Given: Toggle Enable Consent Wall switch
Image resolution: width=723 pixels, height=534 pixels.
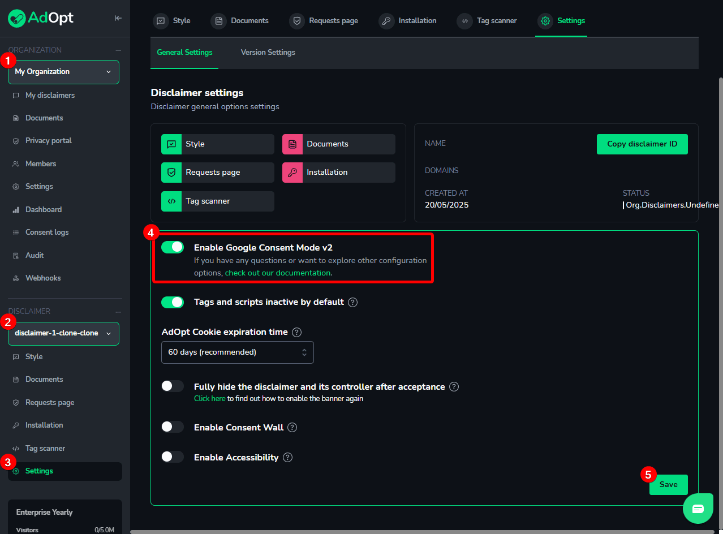Looking at the screenshot, I should pos(173,427).
